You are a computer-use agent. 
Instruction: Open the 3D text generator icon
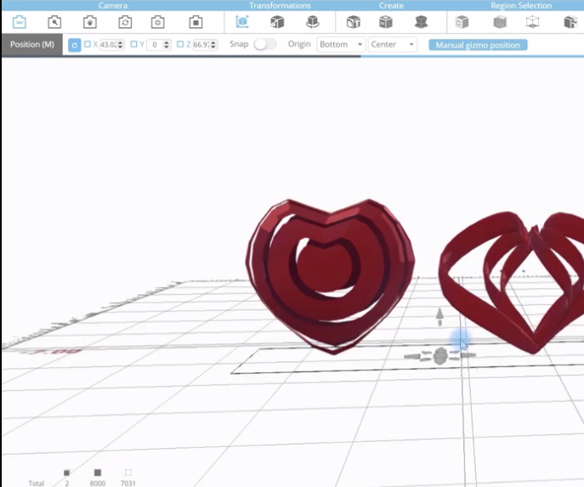point(353,22)
